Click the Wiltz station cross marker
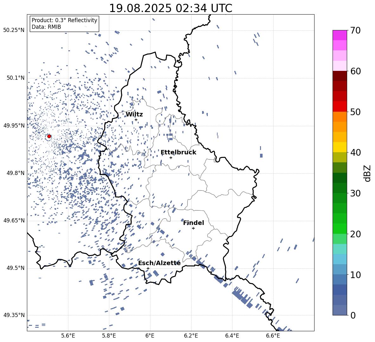 pyautogui.click(x=136, y=120)
